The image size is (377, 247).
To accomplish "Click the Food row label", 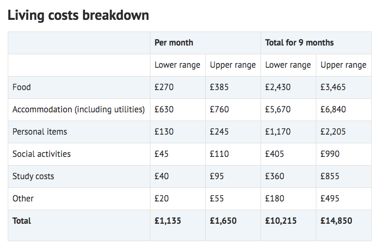I will pos(22,87).
